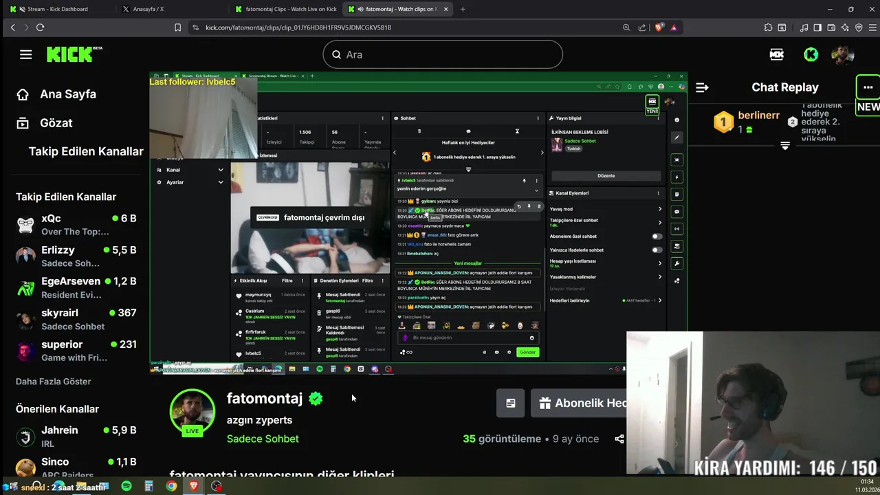Expand list with Daha Fazla Göster
The height and width of the screenshot is (495, 880).
54,382
